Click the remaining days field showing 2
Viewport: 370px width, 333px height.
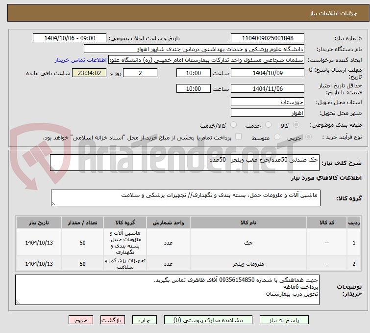click(140, 73)
